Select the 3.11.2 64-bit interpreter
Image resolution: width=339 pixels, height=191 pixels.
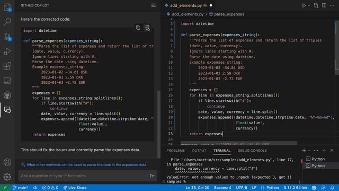(x=295, y=187)
